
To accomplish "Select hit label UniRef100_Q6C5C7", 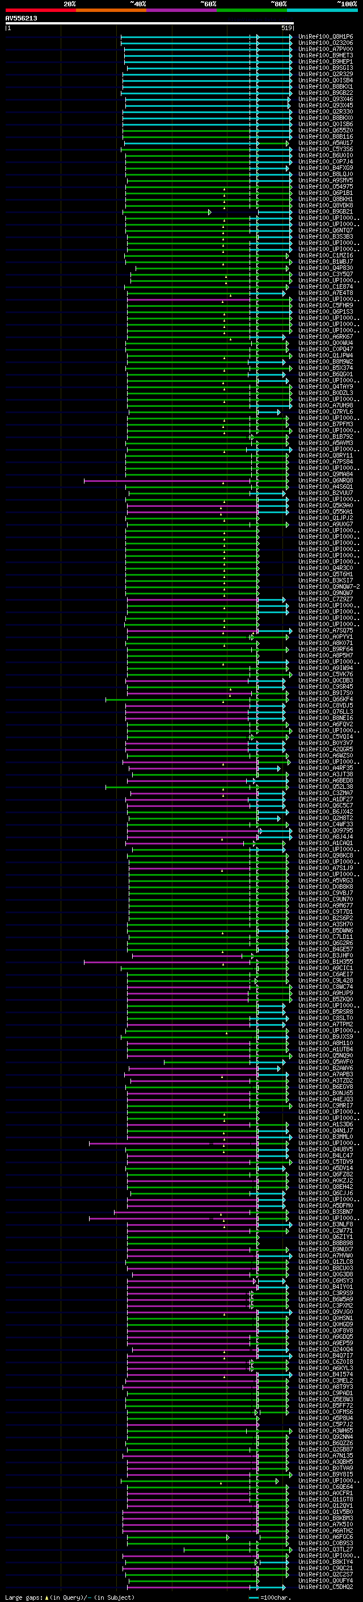I will coord(326,805).
